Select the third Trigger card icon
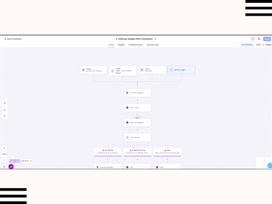The width and height of the screenshot is (272, 204). pyautogui.click(x=142, y=70)
